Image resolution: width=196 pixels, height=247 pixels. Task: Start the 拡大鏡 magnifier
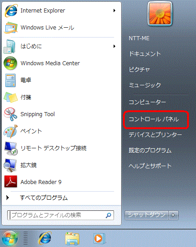click(60, 165)
